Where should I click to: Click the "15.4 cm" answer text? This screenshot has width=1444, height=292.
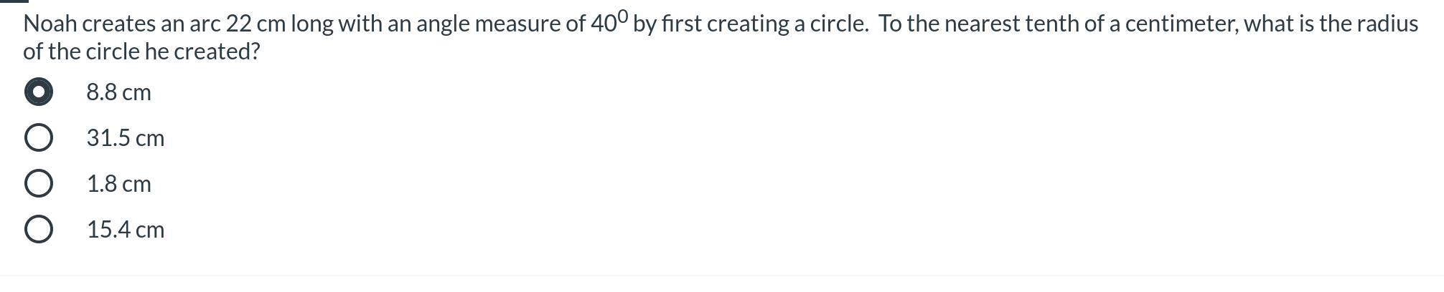coord(125,230)
